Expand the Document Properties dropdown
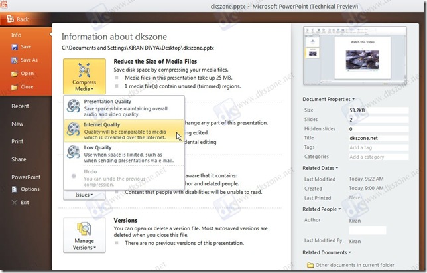This screenshot has width=427, height=273. pyautogui.click(x=328, y=99)
